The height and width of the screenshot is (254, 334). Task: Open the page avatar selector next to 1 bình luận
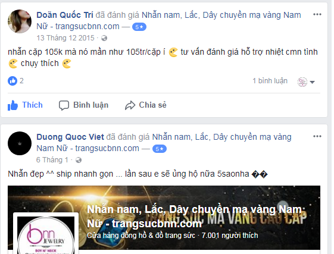pyautogui.click(x=302, y=82)
